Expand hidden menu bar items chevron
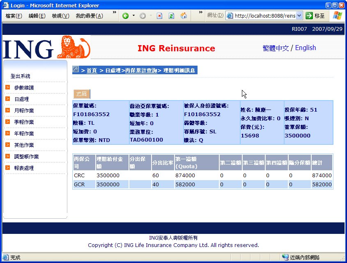Screen dimensions: 347x263 tap(115, 12)
